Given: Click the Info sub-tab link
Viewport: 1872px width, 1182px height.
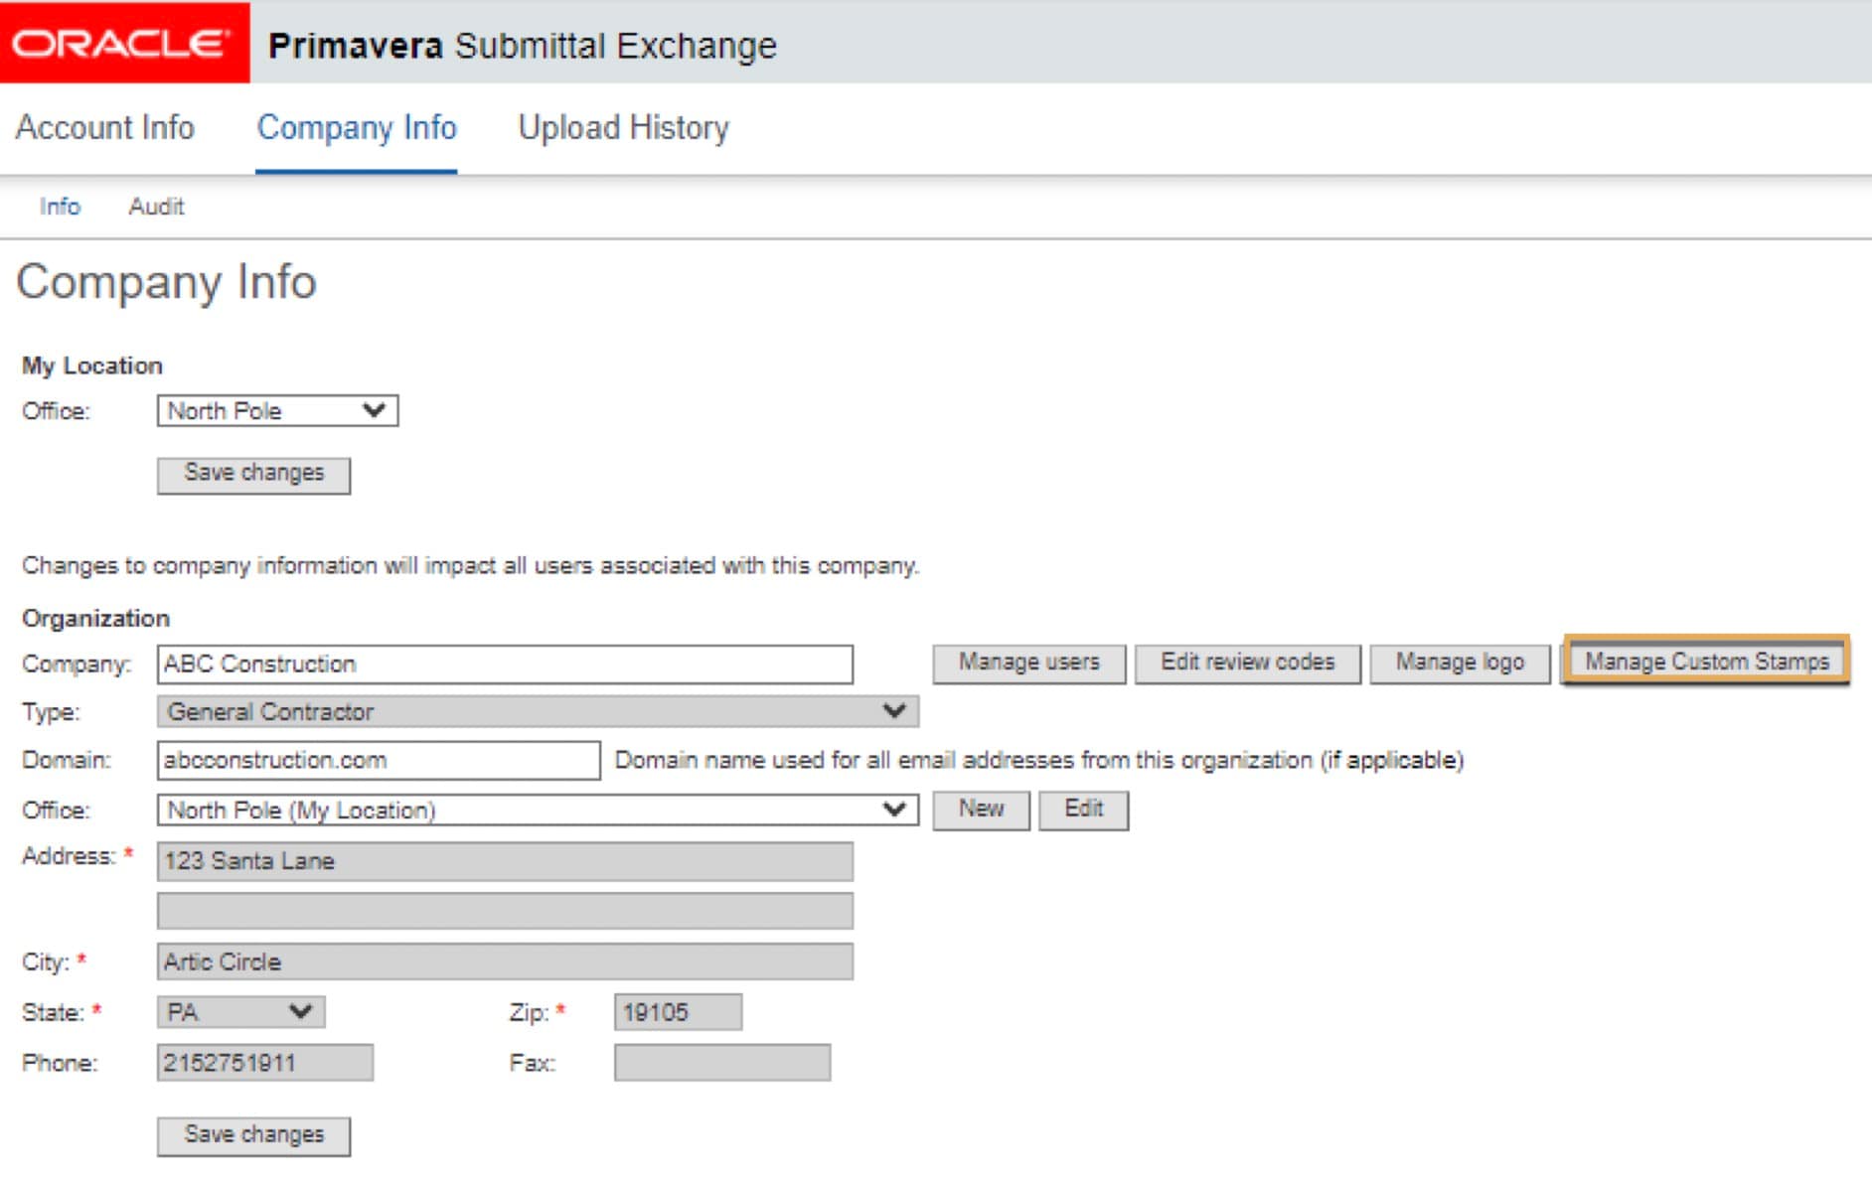Looking at the screenshot, I should tap(60, 207).
